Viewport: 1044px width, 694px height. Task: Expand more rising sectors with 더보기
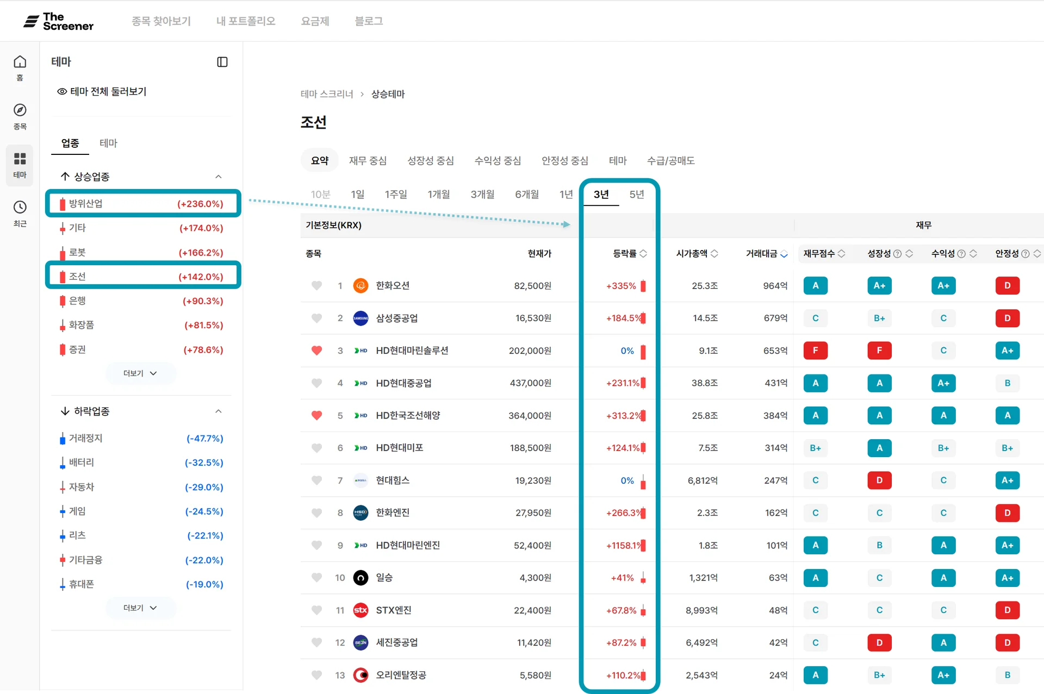[x=140, y=373]
